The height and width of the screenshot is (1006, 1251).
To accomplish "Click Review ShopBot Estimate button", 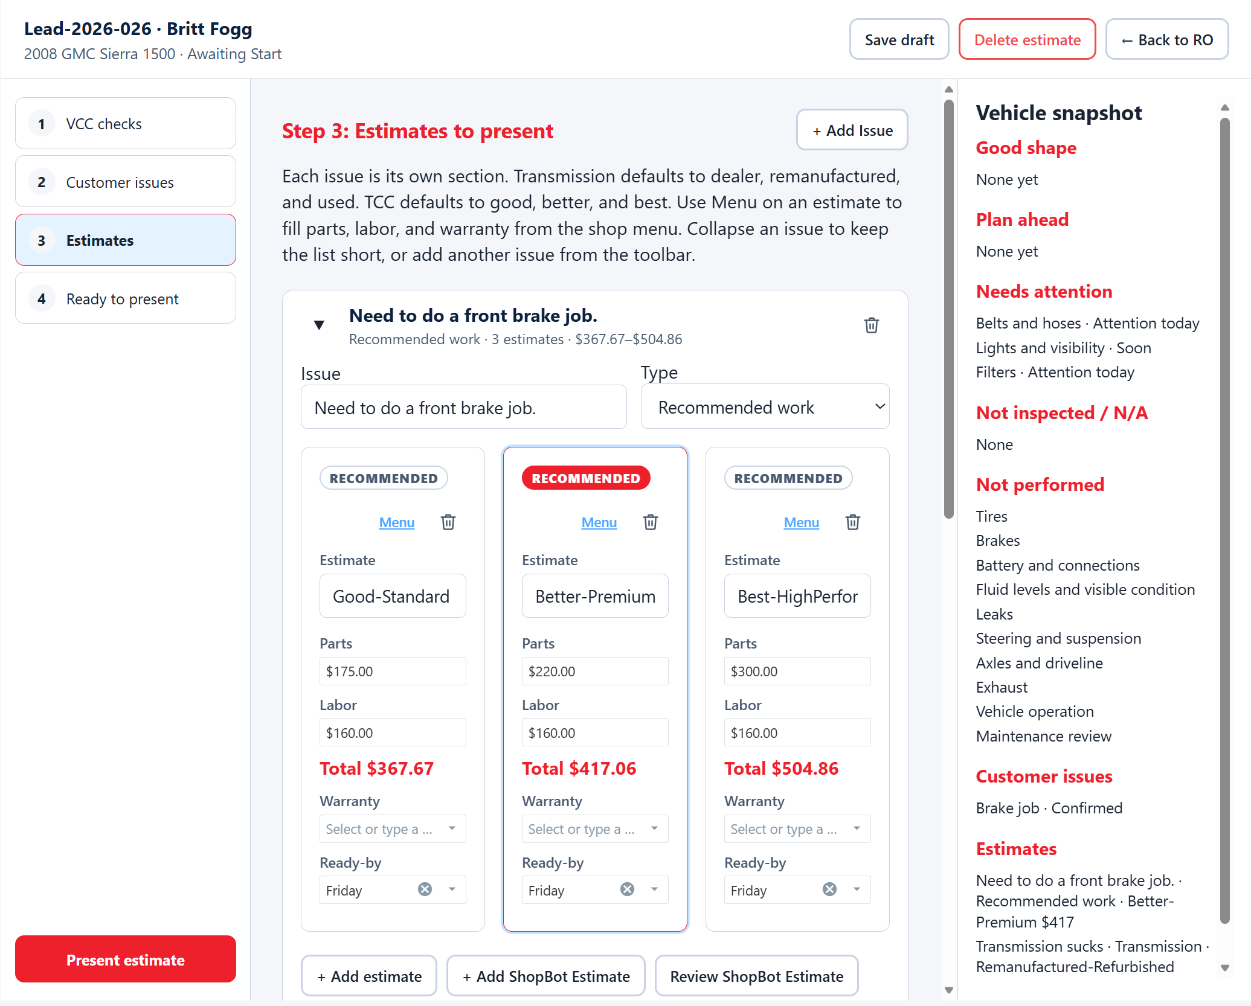I will pyautogui.click(x=757, y=976).
